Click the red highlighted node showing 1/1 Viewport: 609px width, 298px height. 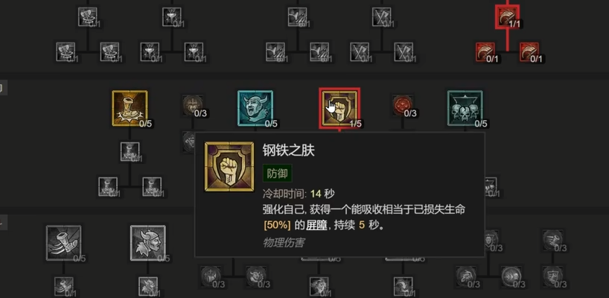507,16
